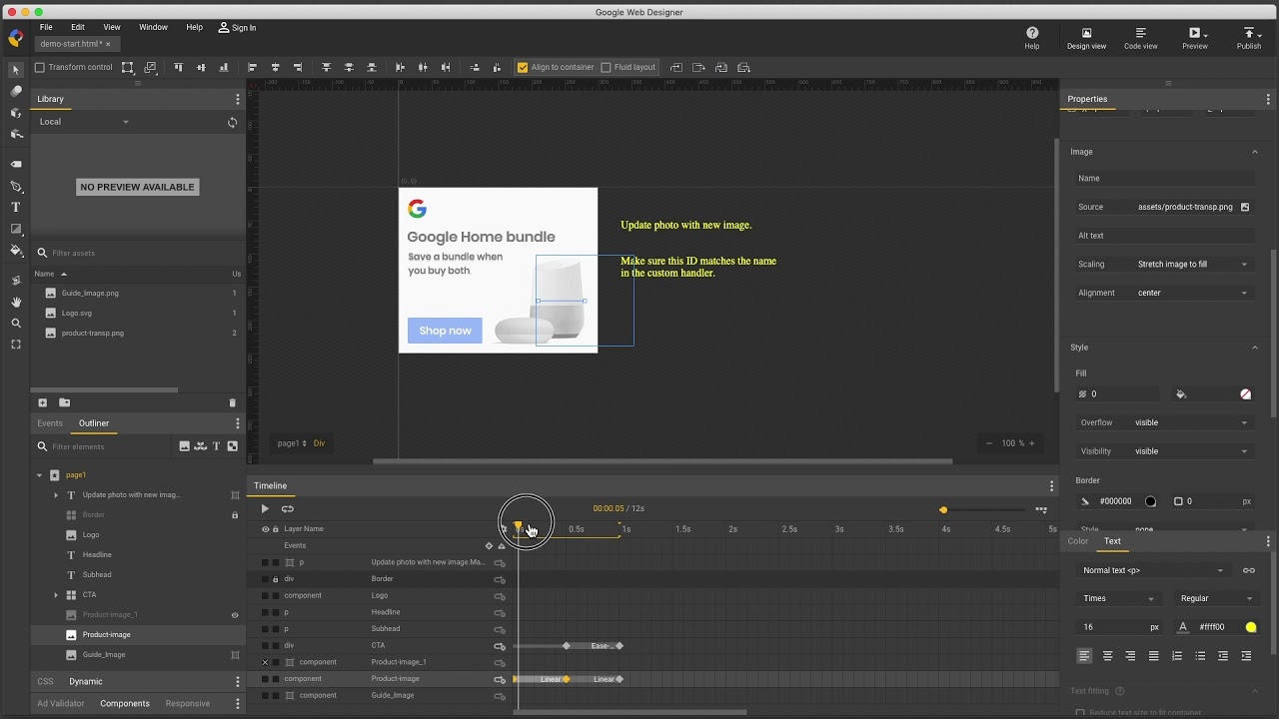Toggle timeline loop playback

tap(288, 509)
